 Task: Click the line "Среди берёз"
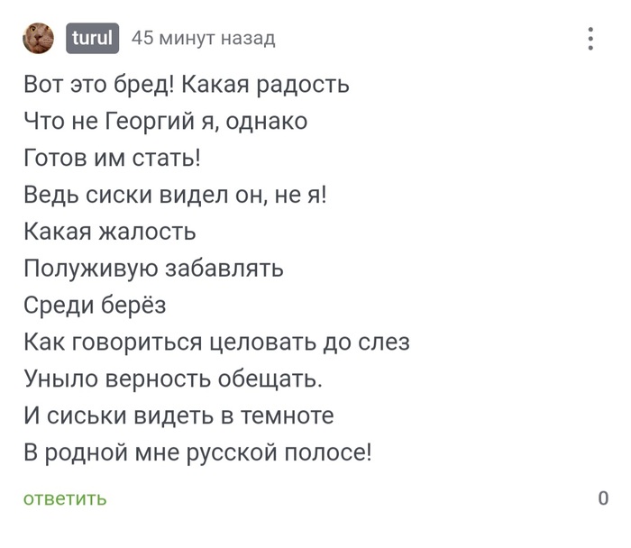pyautogui.click(x=95, y=306)
